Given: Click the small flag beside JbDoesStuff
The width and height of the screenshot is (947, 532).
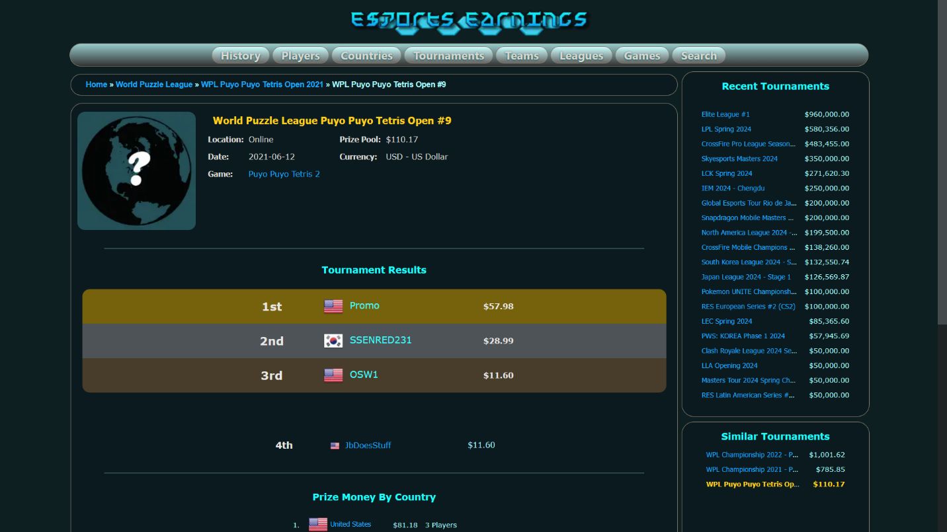Looking at the screenshot, I should tap(335, 446).
